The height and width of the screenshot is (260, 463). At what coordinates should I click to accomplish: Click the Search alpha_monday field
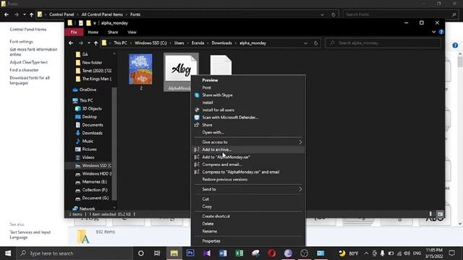pyautogui.click(x=383, y=43)
